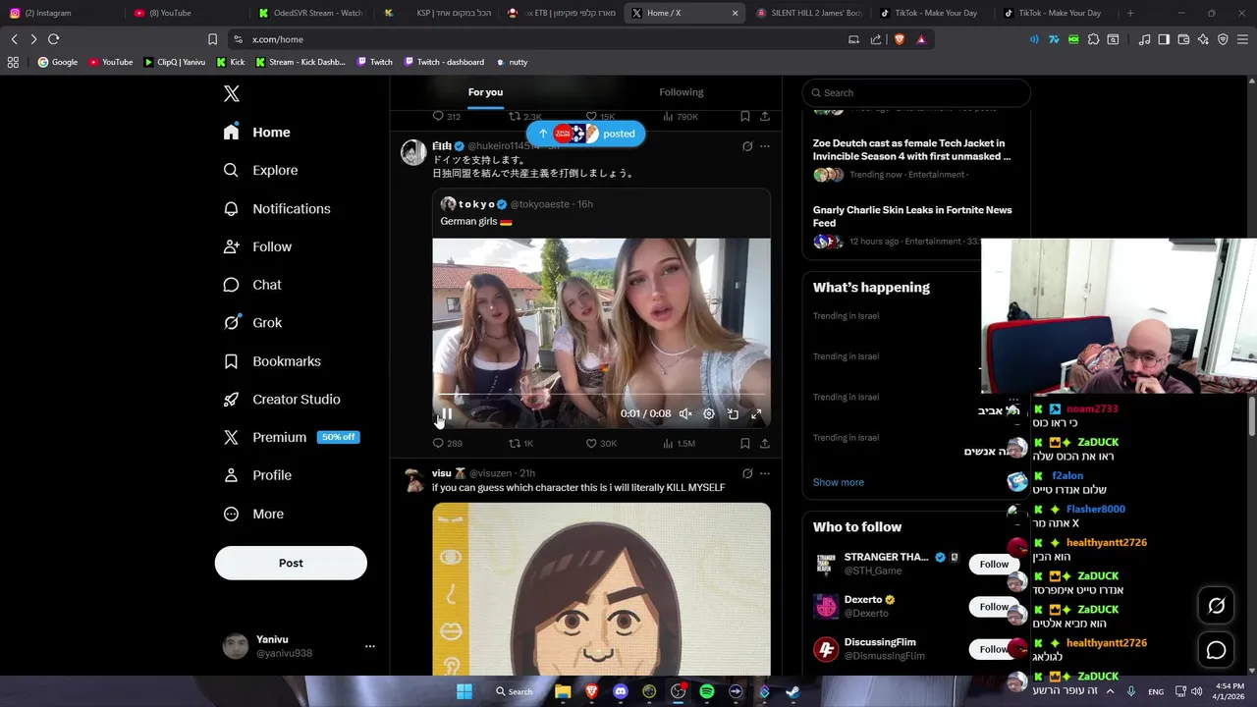This screenshot has height=707, width=1257.
Task: Reply to the German girls quote post
Action: coord(447,444)
